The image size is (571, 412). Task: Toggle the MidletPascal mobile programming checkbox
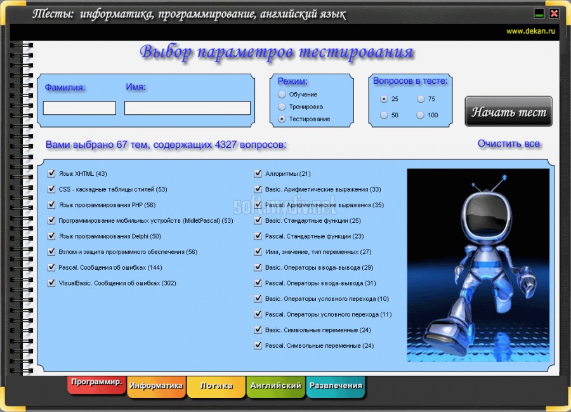point(51,220)
